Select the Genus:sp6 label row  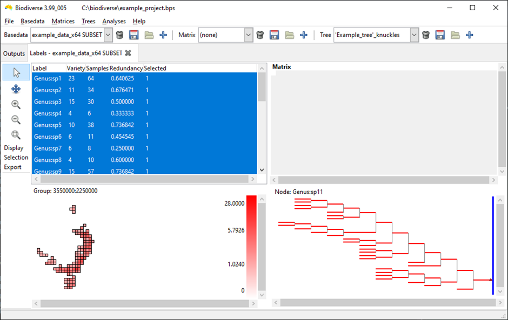(144, 137)
